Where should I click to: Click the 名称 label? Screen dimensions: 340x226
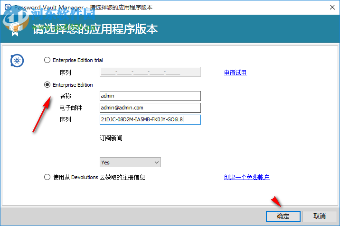pos(65,96)
